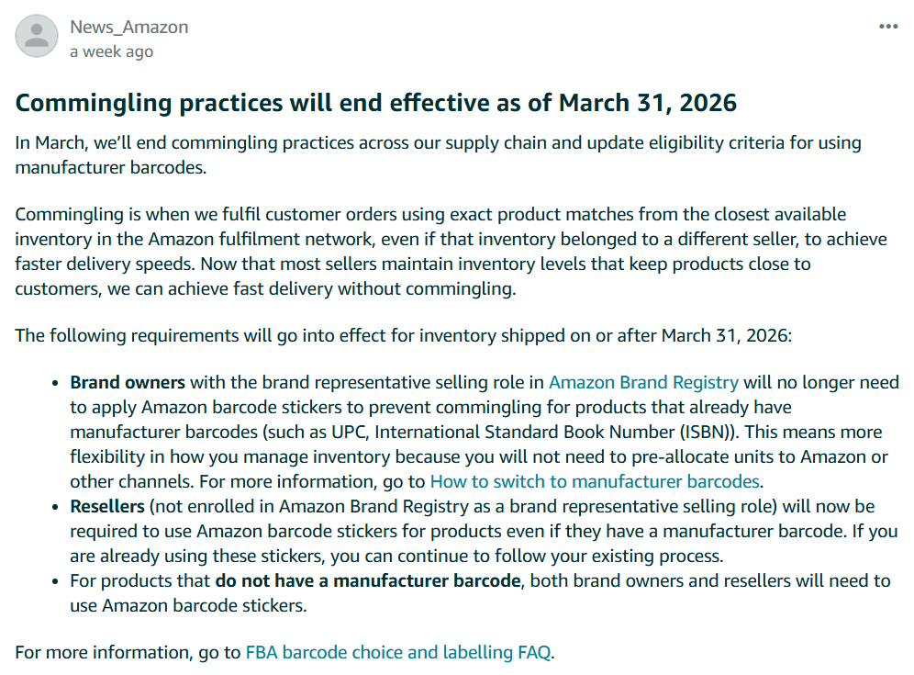Click the bullet dot beside "Resellers"
Image resolution: width=914 pixels, height=675 pixels.
(57, 508)
